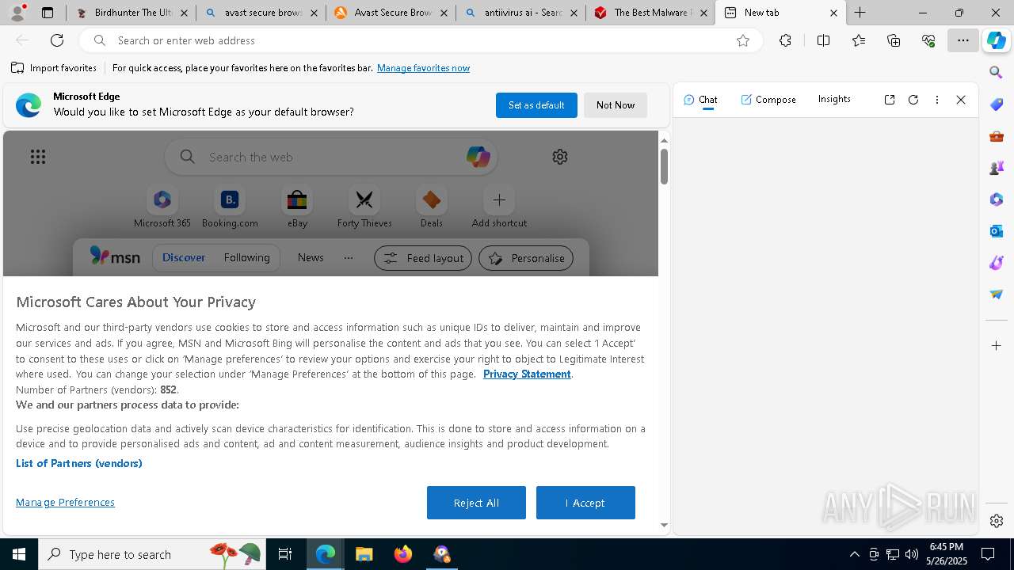This screenshot has width=1014, height=570.
Task: Open the Collections icon
Action: pos(894,40)
